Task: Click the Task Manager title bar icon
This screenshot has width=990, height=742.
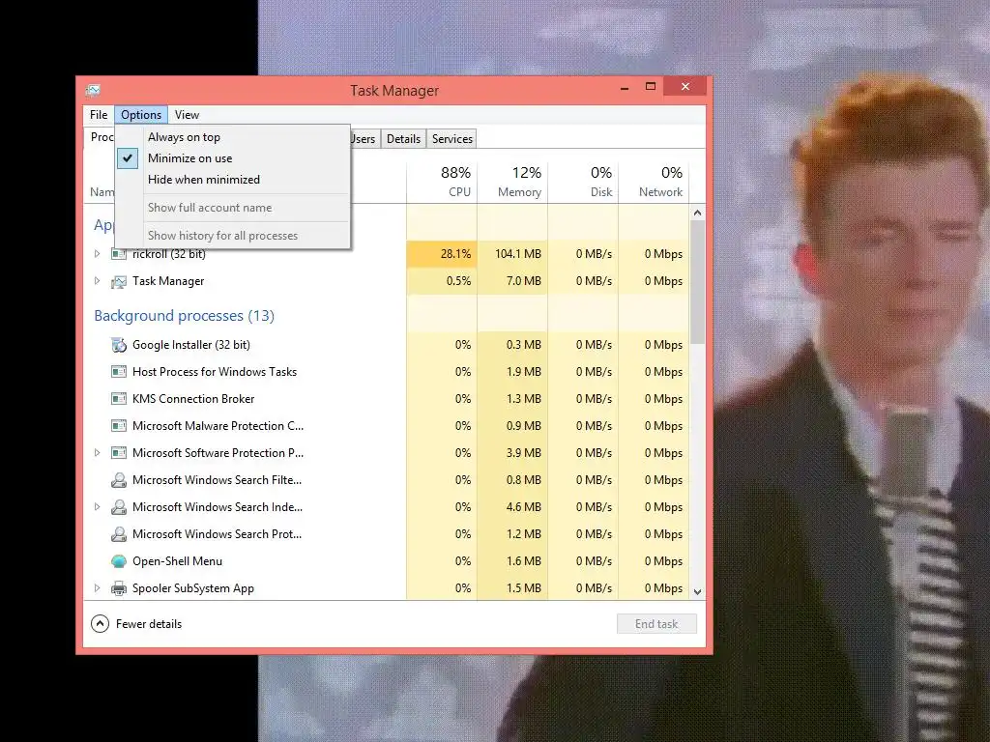Action: 93,90
